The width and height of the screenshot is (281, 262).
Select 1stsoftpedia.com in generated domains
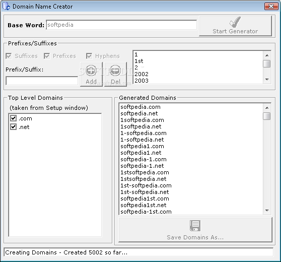[x=191, y=172]
